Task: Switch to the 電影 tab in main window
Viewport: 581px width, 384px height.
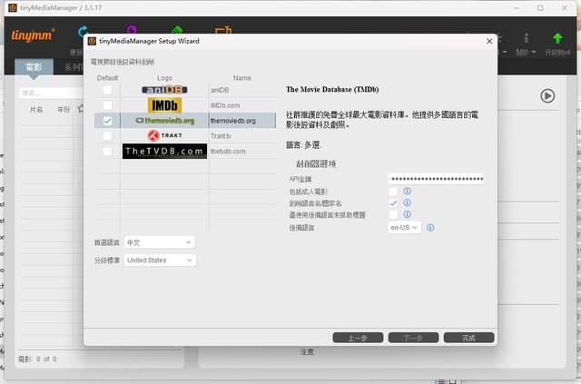Action: [34, 67]
